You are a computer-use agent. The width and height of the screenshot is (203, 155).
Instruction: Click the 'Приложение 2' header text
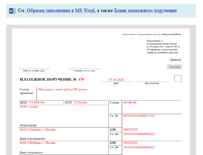[155, 41]
